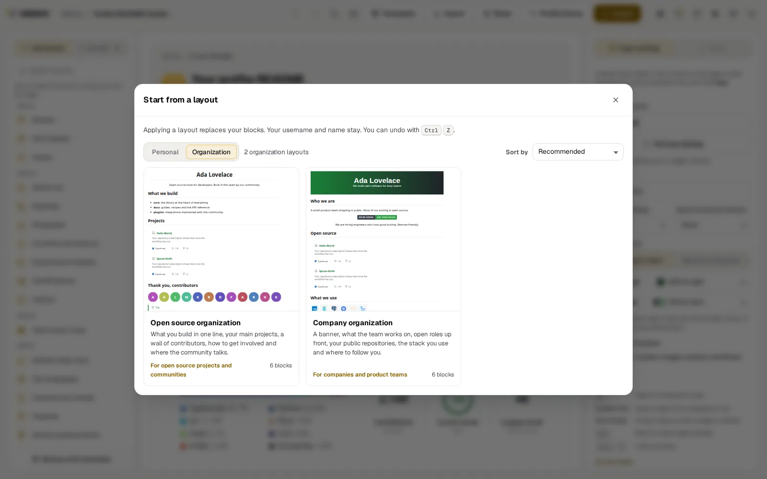Click the 'A banner, what the team works on' description
The image size is (767, 479).
382,343
